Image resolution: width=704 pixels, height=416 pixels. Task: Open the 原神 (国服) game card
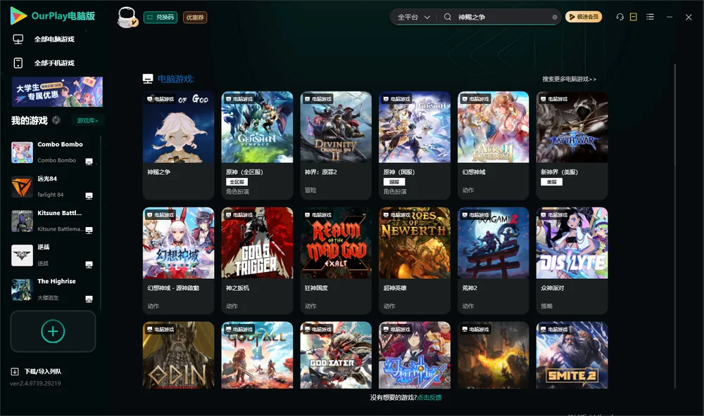click(x=415, y=145)
